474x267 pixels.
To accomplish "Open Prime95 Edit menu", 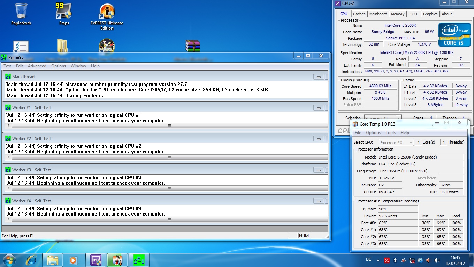I will point(20,66).
